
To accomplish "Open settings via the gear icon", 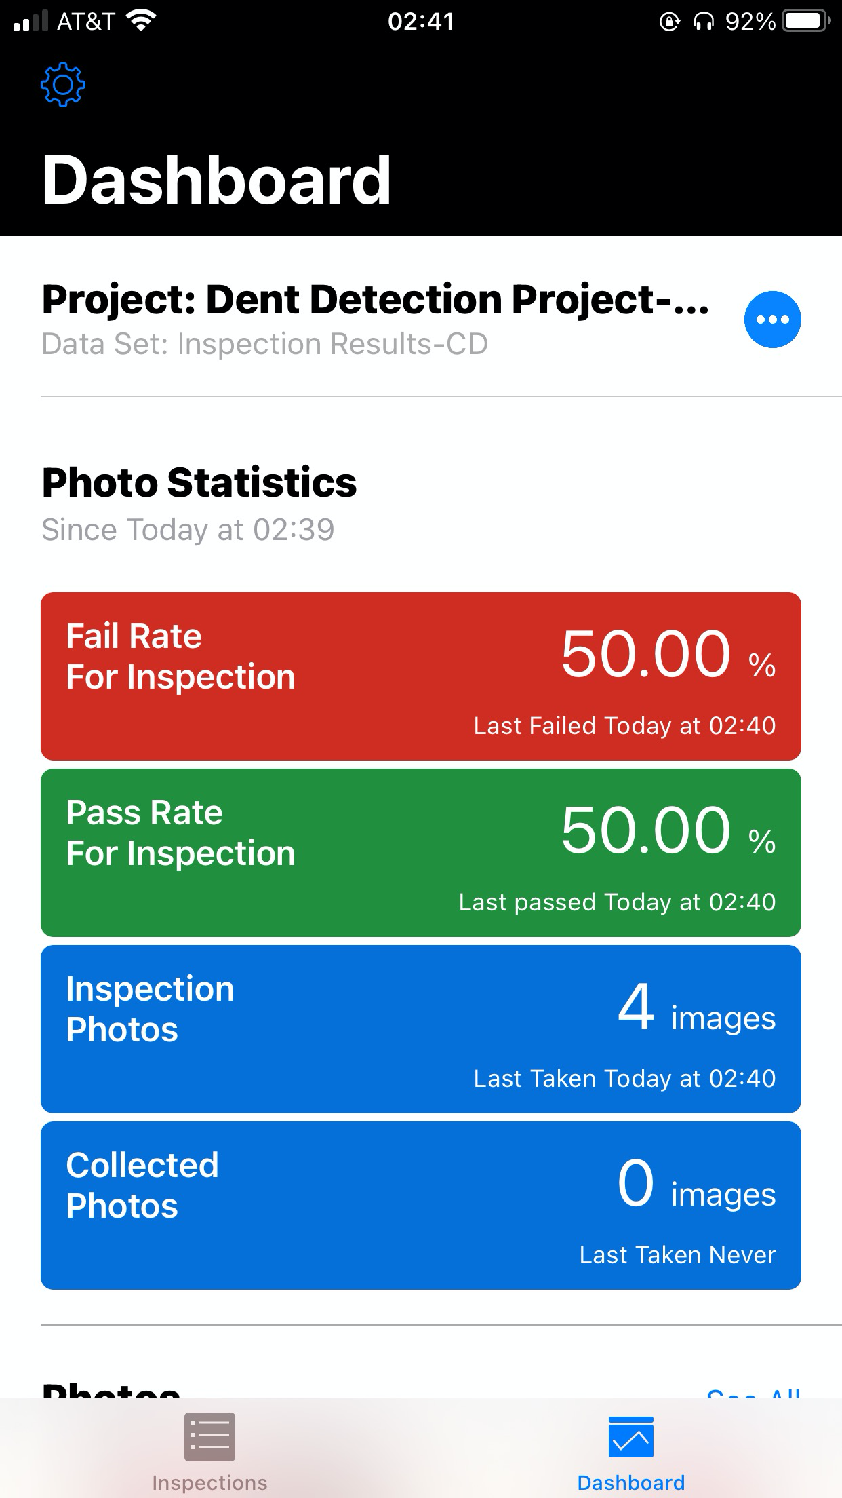I will coord(63,85).
